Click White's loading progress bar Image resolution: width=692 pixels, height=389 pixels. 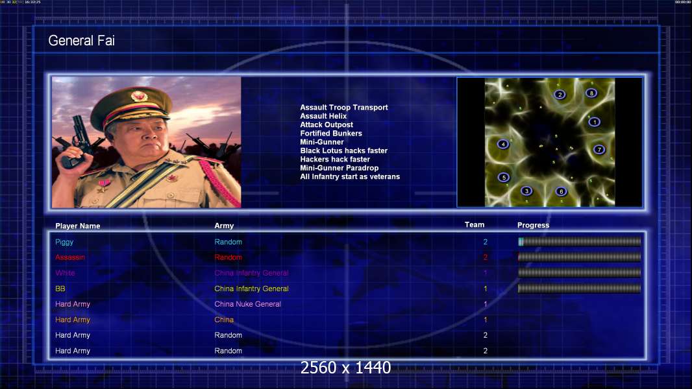[579, 273]
